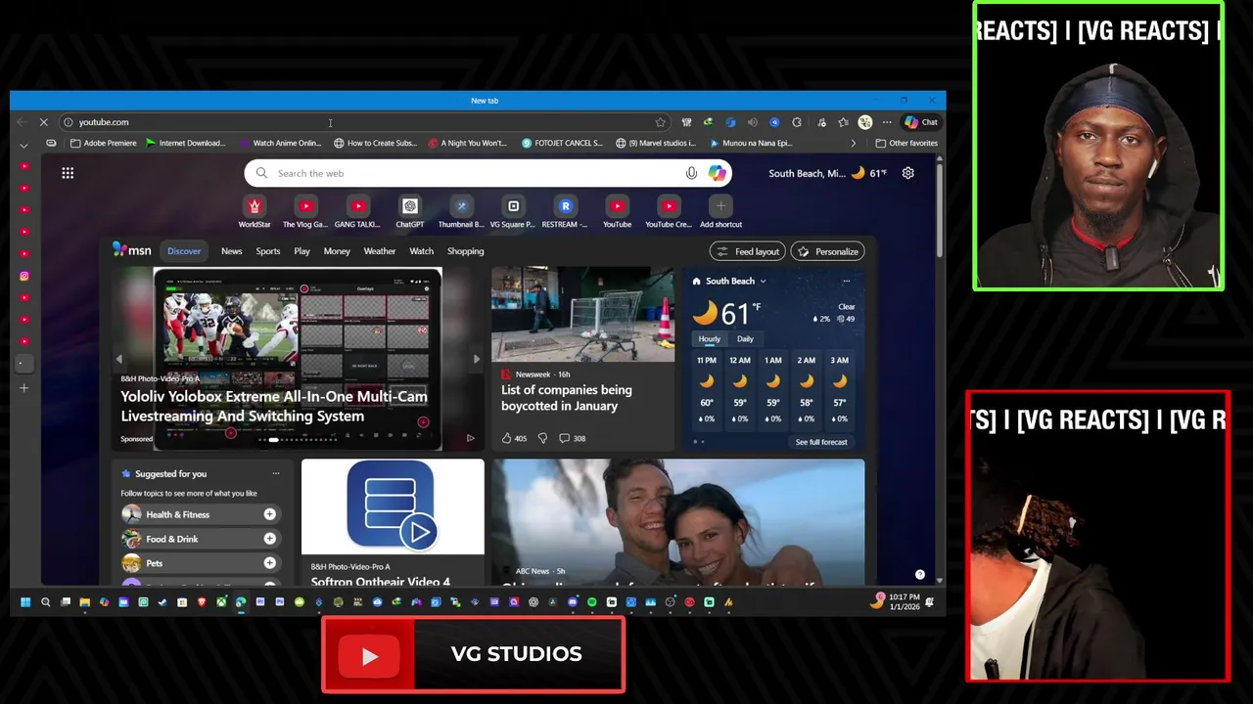
Task: Open new tab page settings gear
Action: (x=908, y=173)
